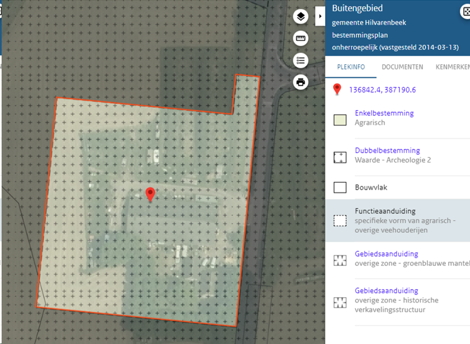470x344 pixels.
Task: Open the legend list button
Action: pos(301,60)
